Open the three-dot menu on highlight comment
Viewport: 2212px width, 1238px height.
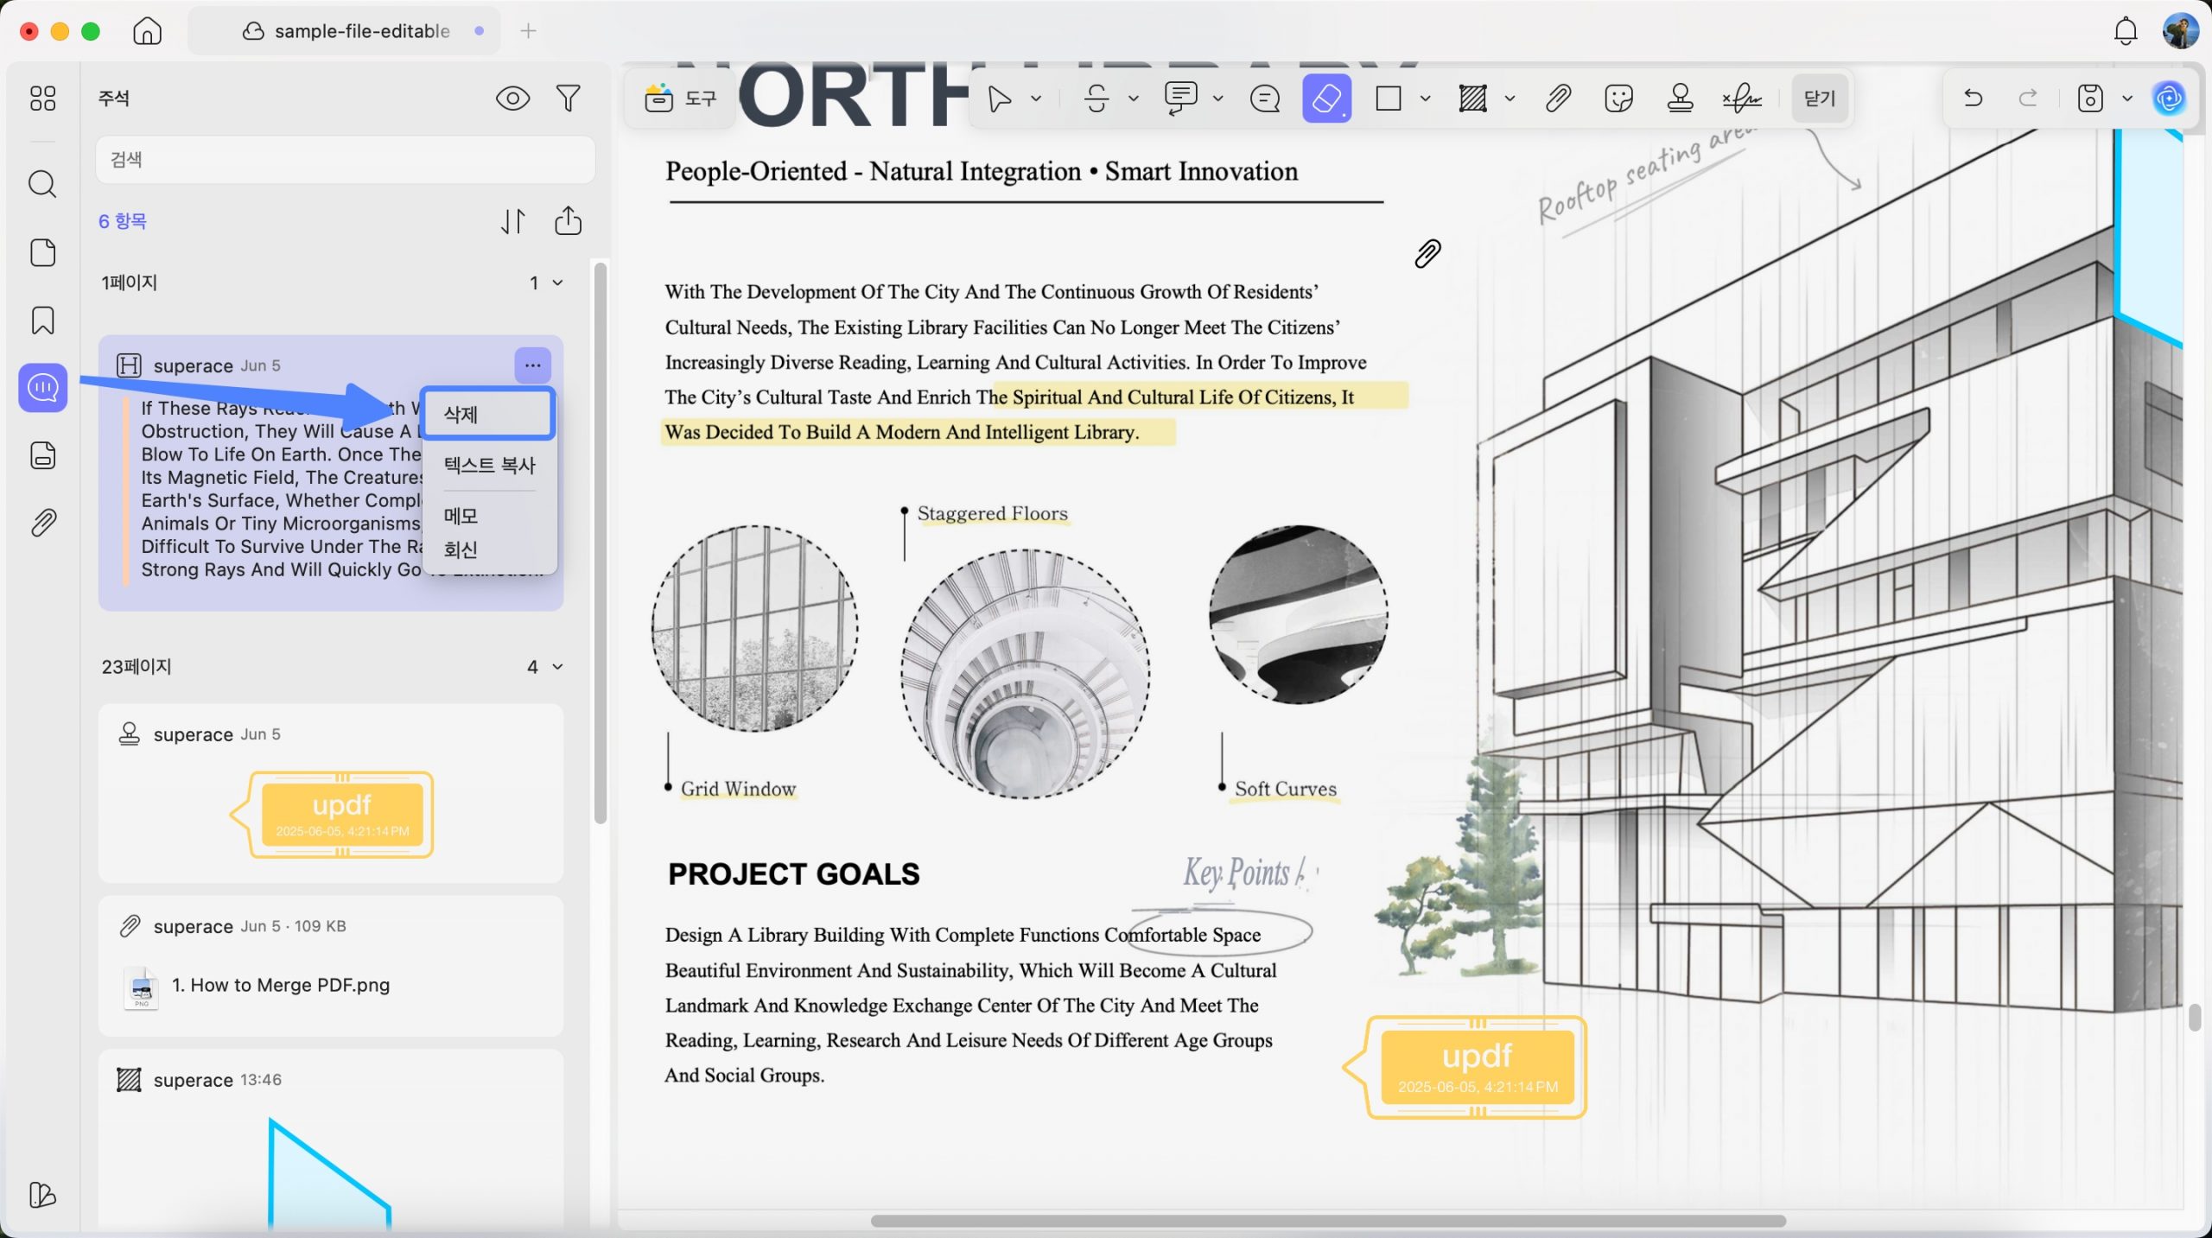coord(532,365)
